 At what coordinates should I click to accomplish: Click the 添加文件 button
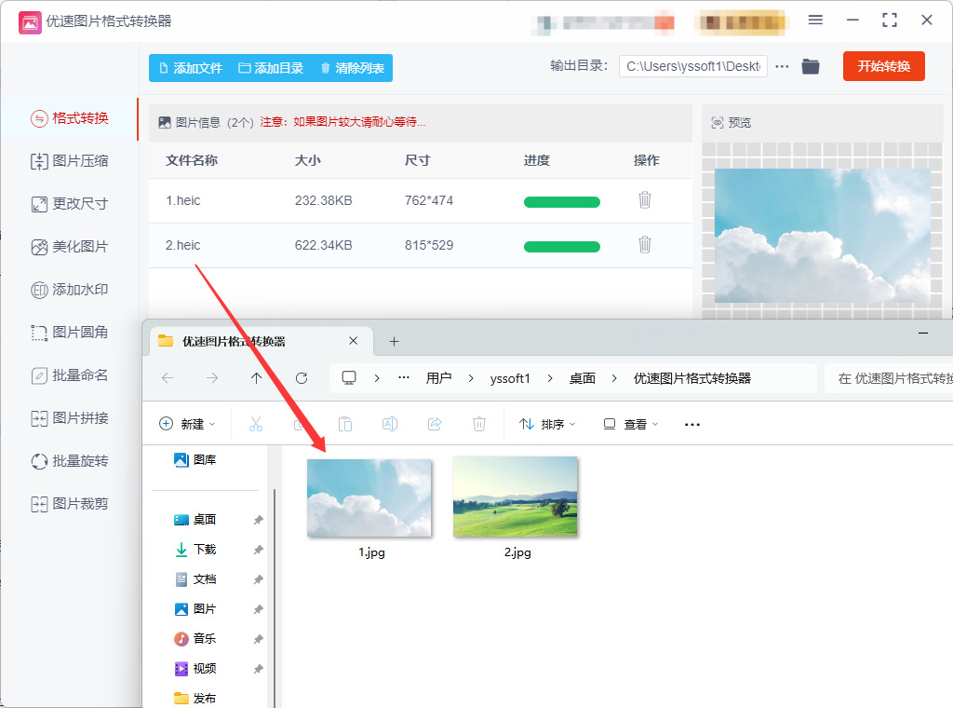tap(191, 68)
